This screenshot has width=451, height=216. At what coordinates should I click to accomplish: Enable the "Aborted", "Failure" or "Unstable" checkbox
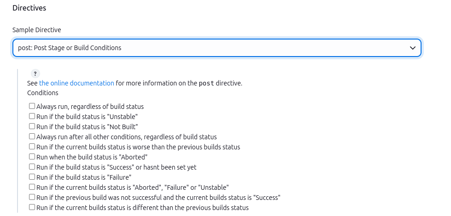pyautogui.click(x=32, y=187)
